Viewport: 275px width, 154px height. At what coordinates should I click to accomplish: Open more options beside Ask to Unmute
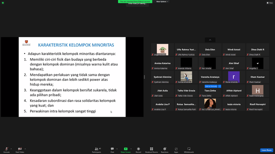click(220, 86)
